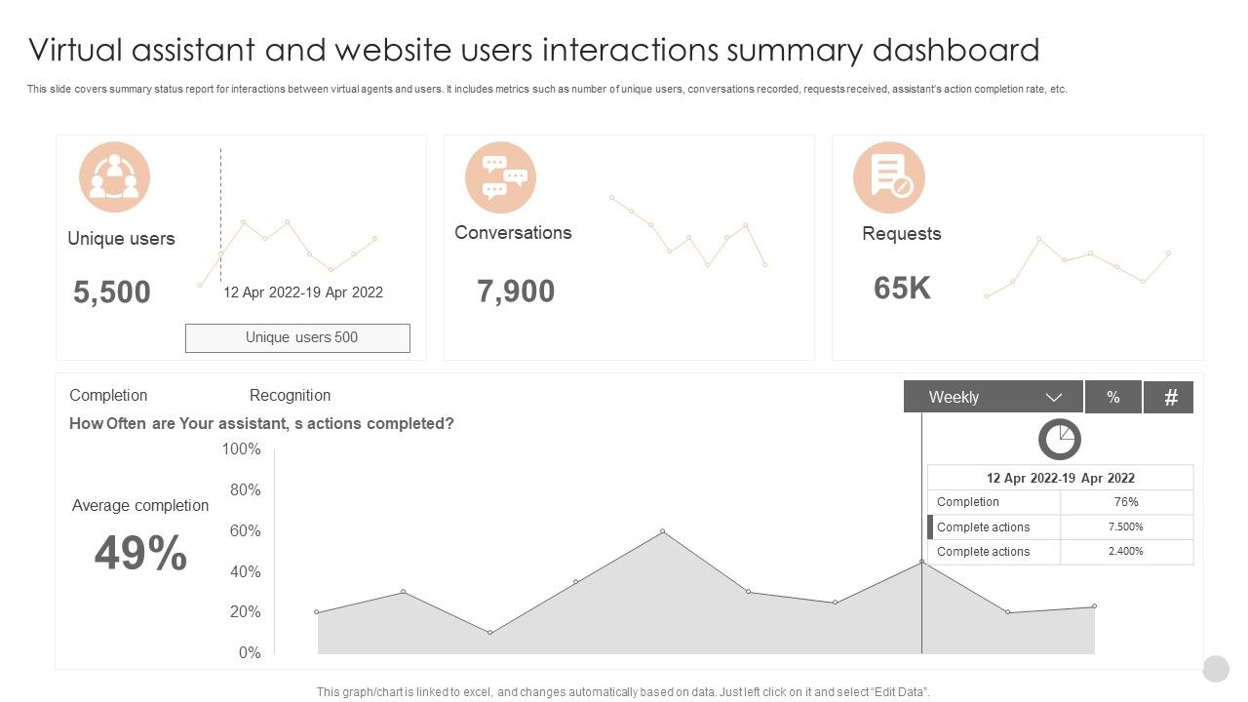Click the dashboard title text
Screen dimensions: 1248x702
click(x=534, y=50)
